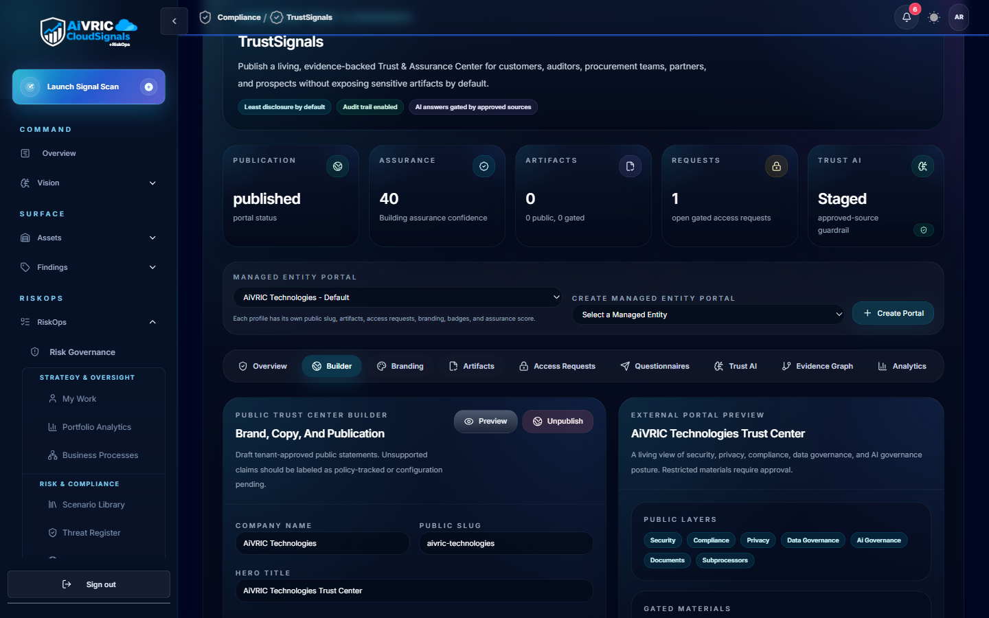Screen dimensions: 989x618
Task: Click the Artifacts card document icon
Action: pyautogui.click(x=630, y=166)
